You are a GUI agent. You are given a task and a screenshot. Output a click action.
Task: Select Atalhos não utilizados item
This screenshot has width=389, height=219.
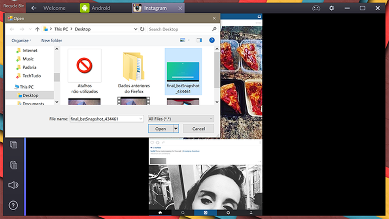[x=85, y=72]
